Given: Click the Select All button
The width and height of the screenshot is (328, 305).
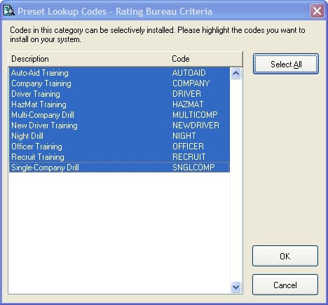Looking at the screenshot, I should (x=286, y=64).
